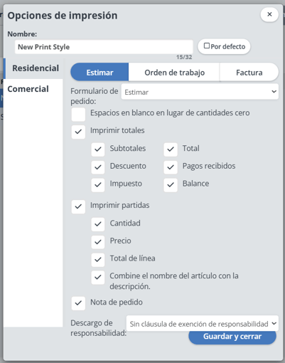Uncheck Imprimir totales

[78, 132]
